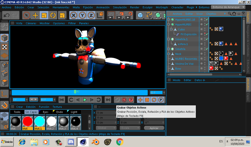Add a Cube primitive object
Viewport: 251px width, 147px height.
point(140,15)
